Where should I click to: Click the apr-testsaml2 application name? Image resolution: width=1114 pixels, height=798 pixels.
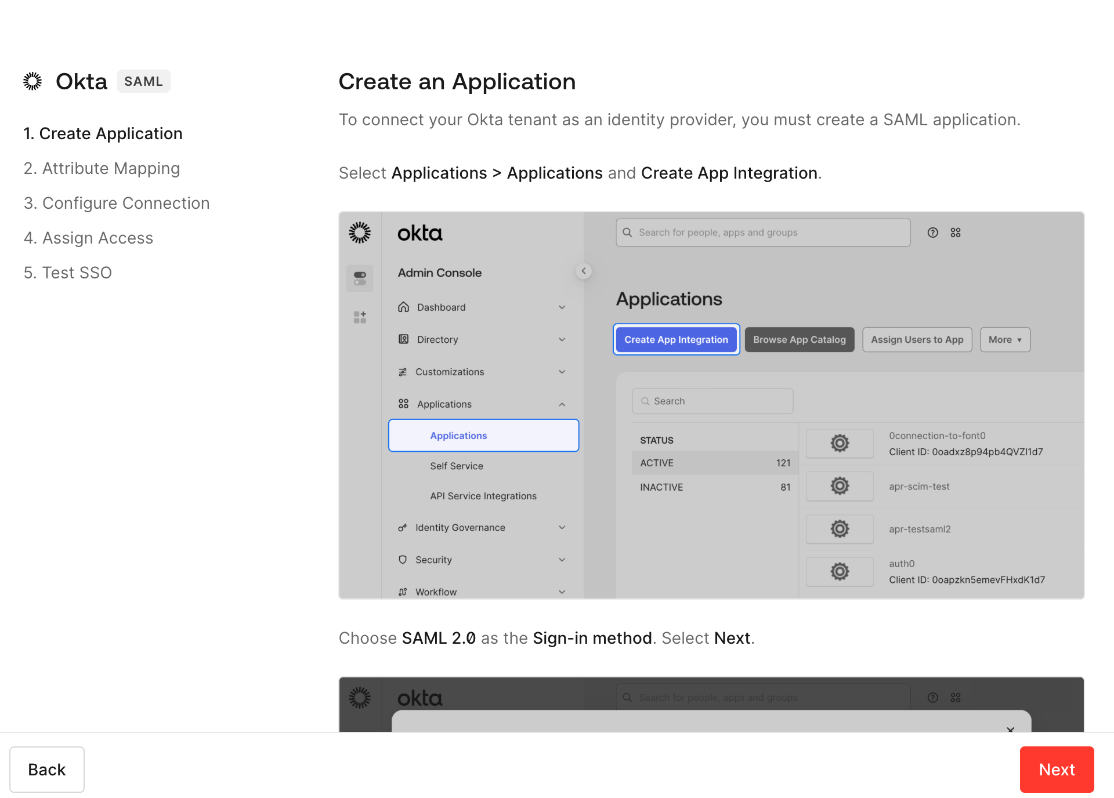(920, 529)
